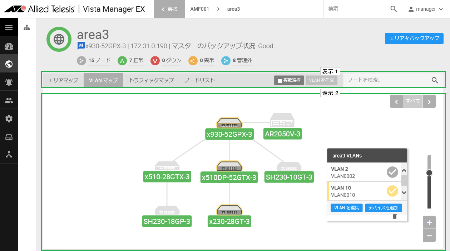Click the x230-28GT-3 node label

pos(229,221)
